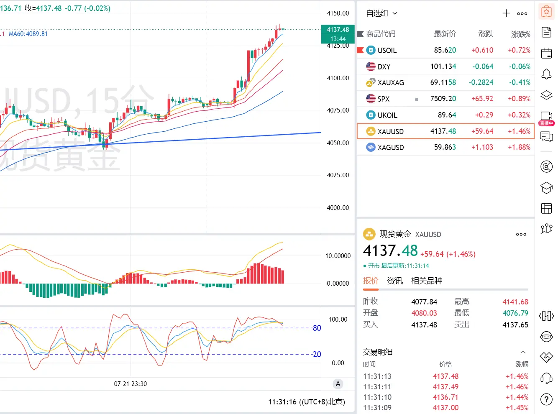Select the USOIL watchlist row
The height and width of the screenshot is (414, 558).
(x=445, y=50)
